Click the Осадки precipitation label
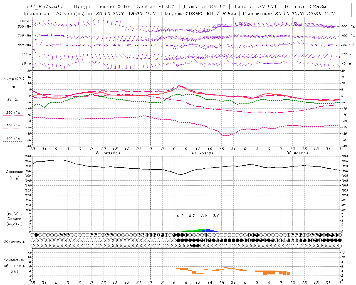The width and height of the screenshot is (356, 285). 14,219
